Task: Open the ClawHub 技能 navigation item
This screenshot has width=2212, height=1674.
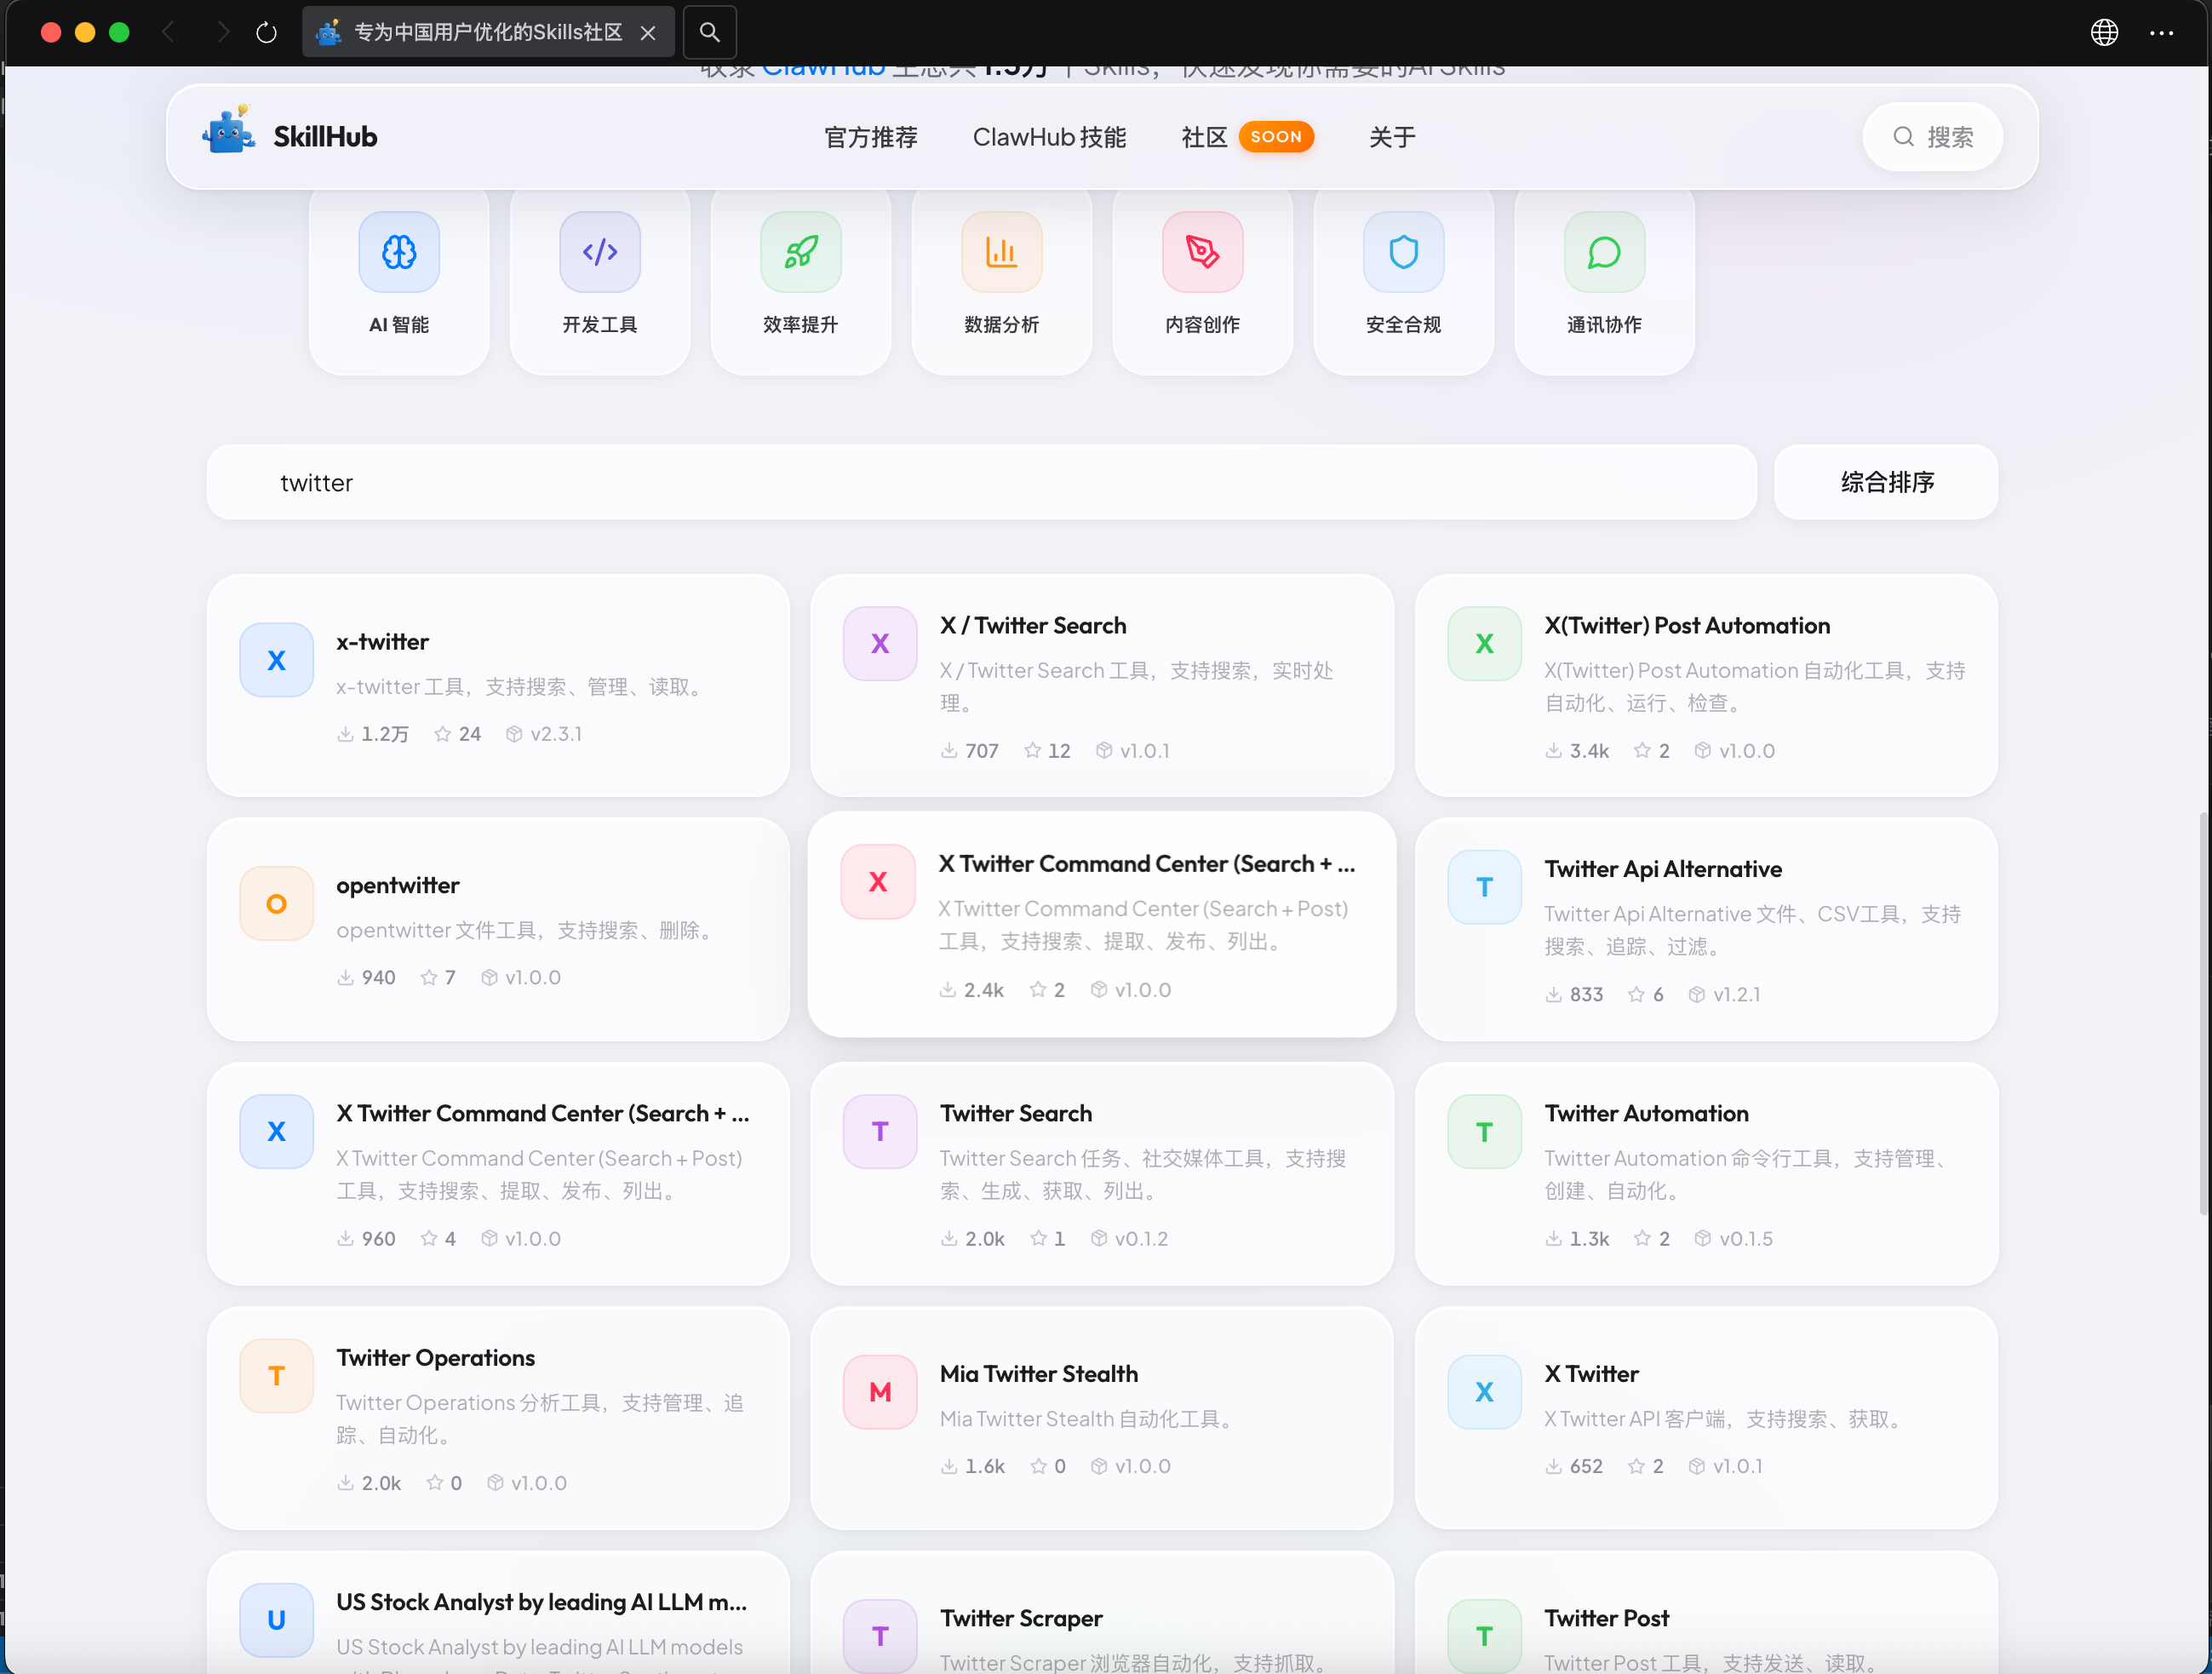Action: point(1049,137)
